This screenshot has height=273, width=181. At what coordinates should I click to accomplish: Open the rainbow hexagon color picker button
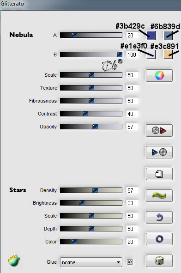[x=159, y=75]
